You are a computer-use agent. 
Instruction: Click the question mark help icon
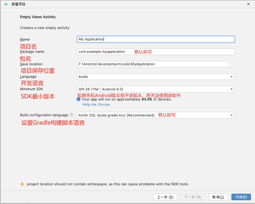click(x=71, y=115)
